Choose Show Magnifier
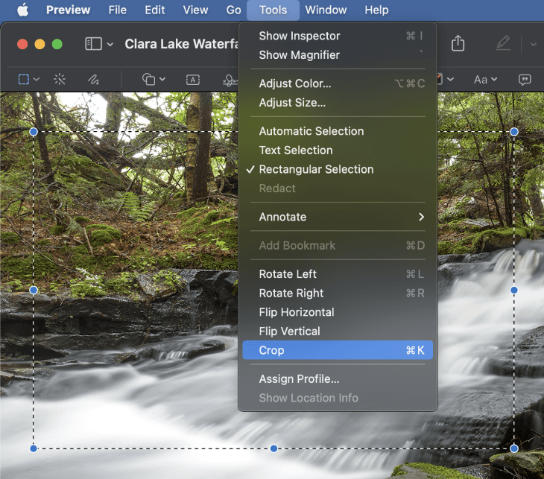This screenshot has width=544, height=479. [x=338, y=55]
